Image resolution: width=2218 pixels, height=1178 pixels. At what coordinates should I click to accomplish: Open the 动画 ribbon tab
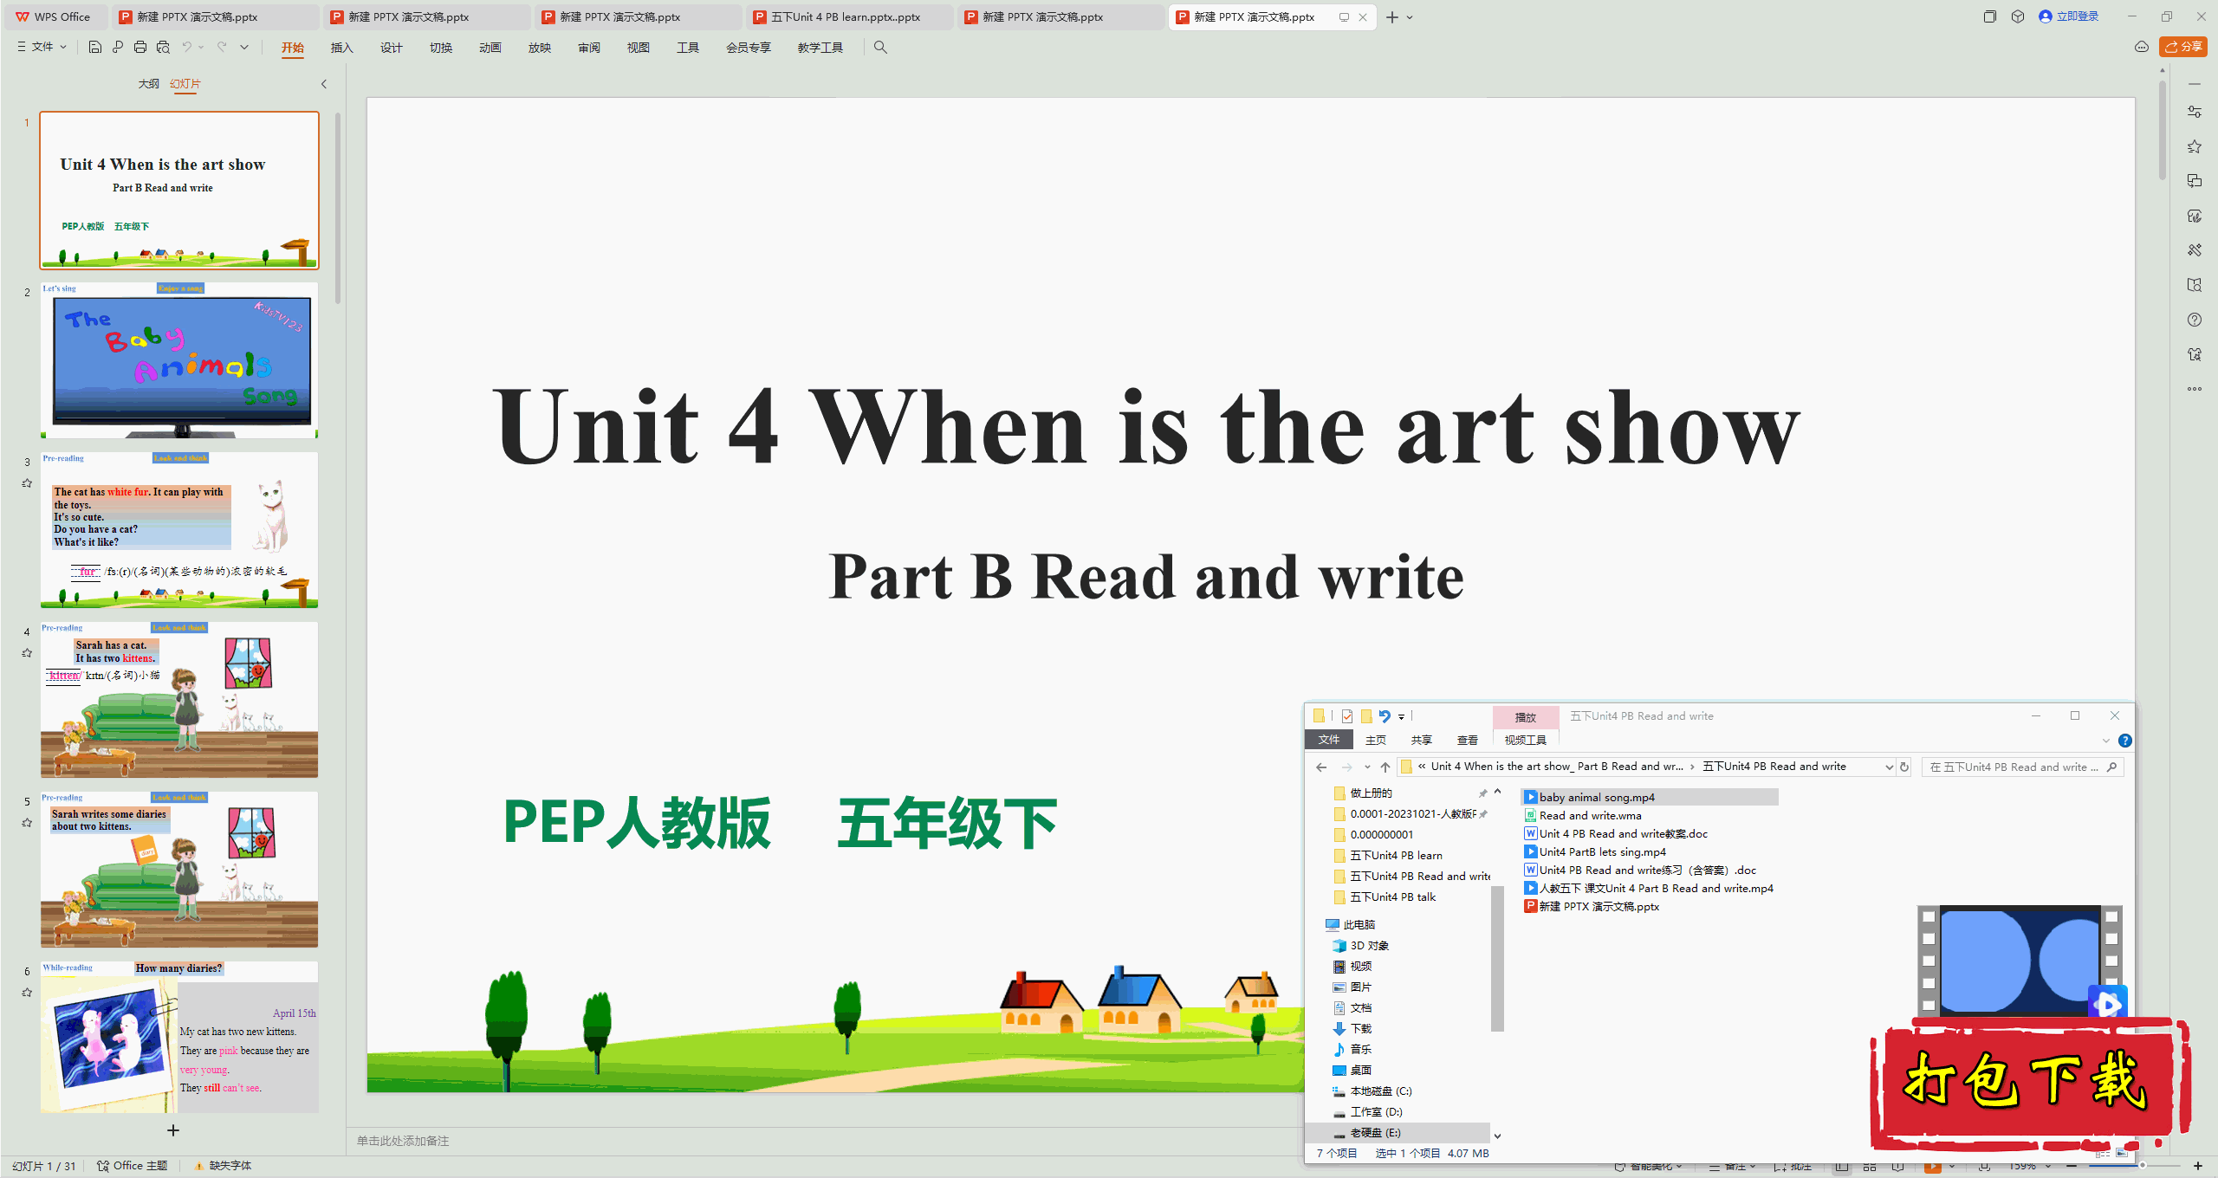pyautogui.click(x=490, y=48)
